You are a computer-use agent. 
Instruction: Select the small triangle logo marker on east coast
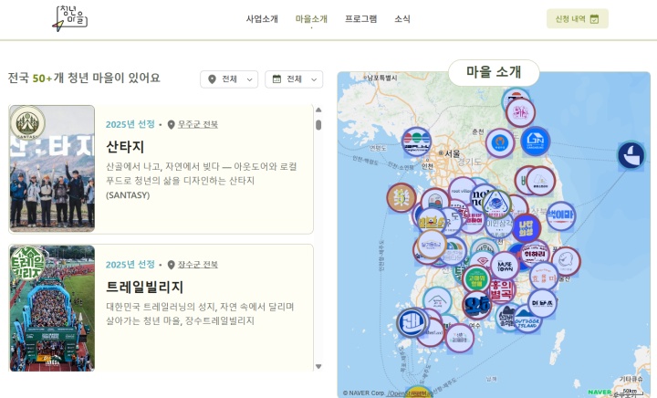[540, 182]
